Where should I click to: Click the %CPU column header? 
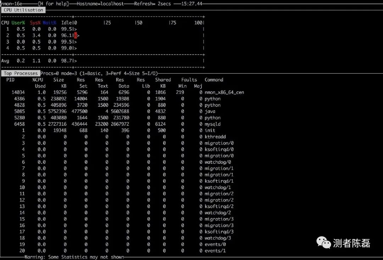click(x=38, y=80)
